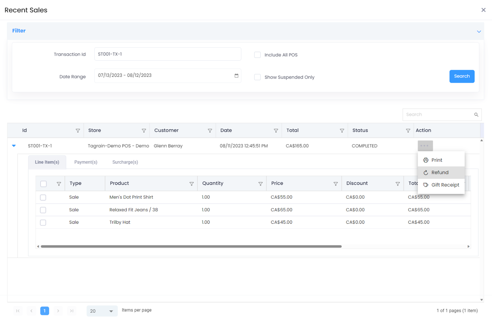Screen dimensions: 492x328
Task: Click the filter icon on Id column
Action: pyautogui.click(x=78, y=131)
